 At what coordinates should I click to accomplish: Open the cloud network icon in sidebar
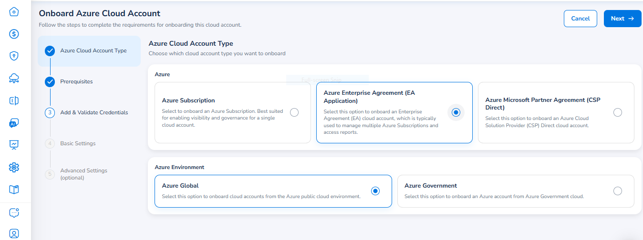(14, 79)
